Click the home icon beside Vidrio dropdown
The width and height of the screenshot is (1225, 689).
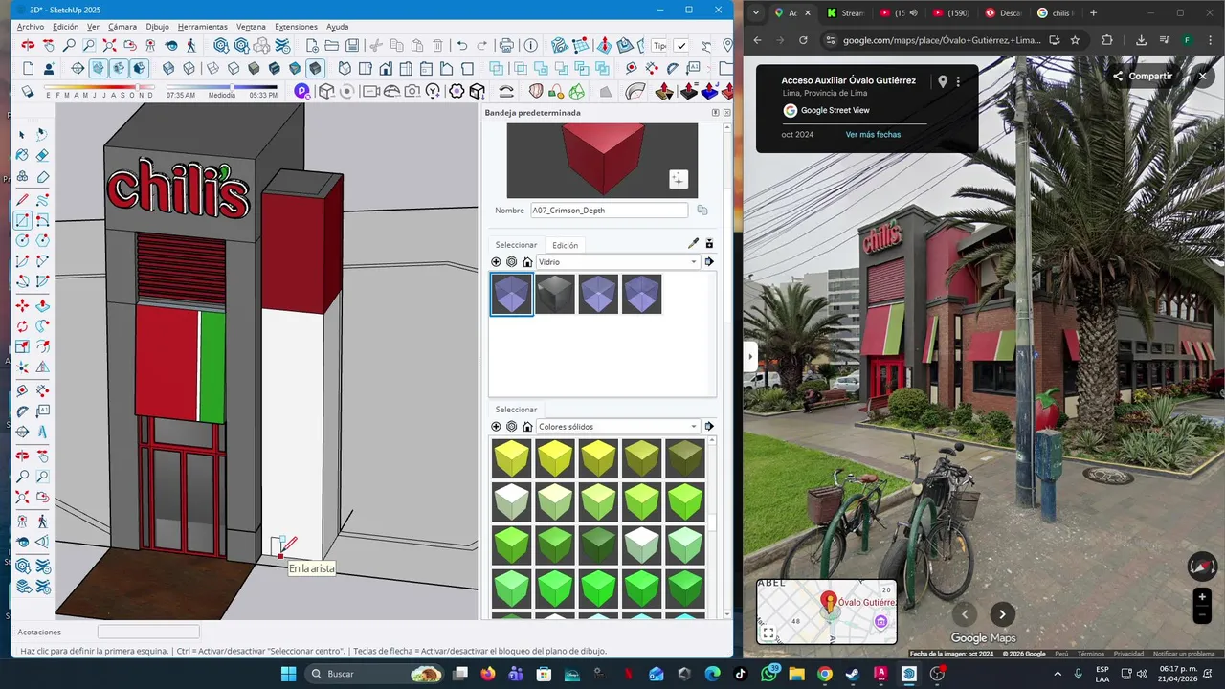[527, 262]
